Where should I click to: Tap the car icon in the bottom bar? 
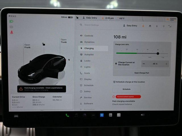point(16,116)
